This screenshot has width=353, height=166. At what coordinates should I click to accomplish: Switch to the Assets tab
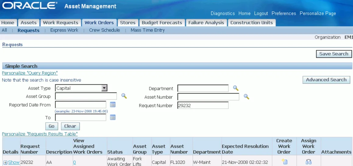tap(29, 23)
